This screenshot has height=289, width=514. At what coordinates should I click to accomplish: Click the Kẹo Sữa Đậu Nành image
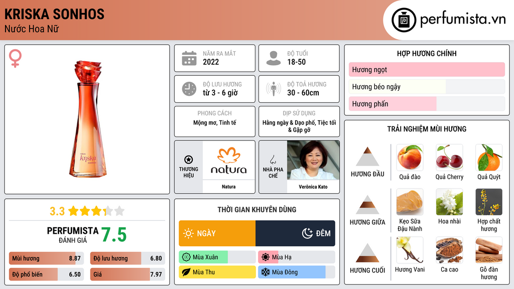tap(410, 202)
